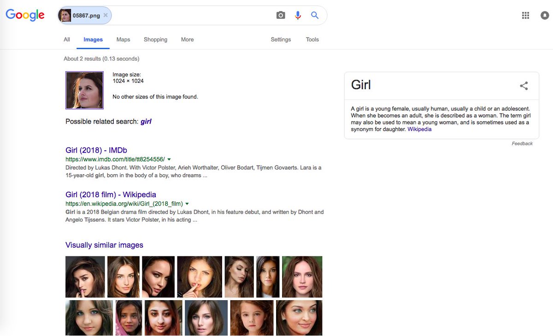Open the Girl (2018) - IMDb result
This screenshot has width=553, height=336.
pos(96,150)
